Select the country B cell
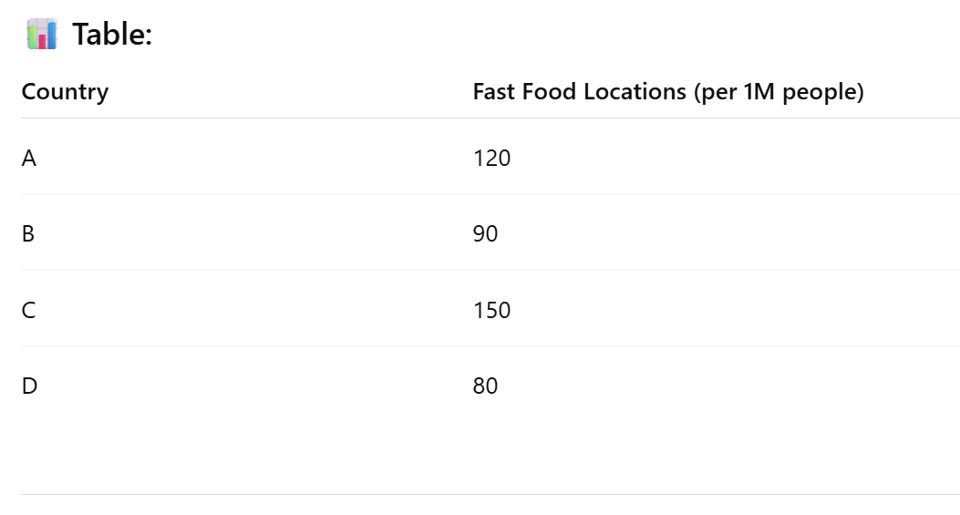Viewport: 960px width, 515px height. click(x=28, y=233)
